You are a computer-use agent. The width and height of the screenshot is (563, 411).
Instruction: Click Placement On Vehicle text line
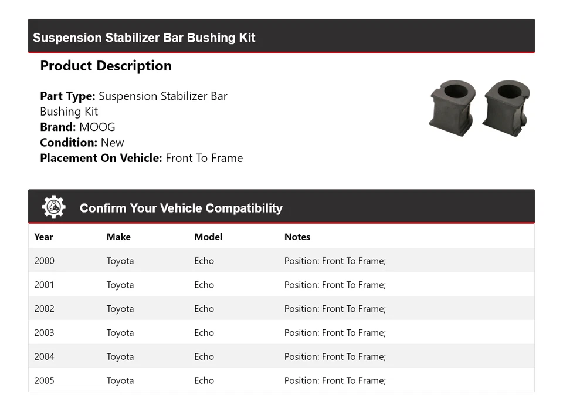[141, 158]
